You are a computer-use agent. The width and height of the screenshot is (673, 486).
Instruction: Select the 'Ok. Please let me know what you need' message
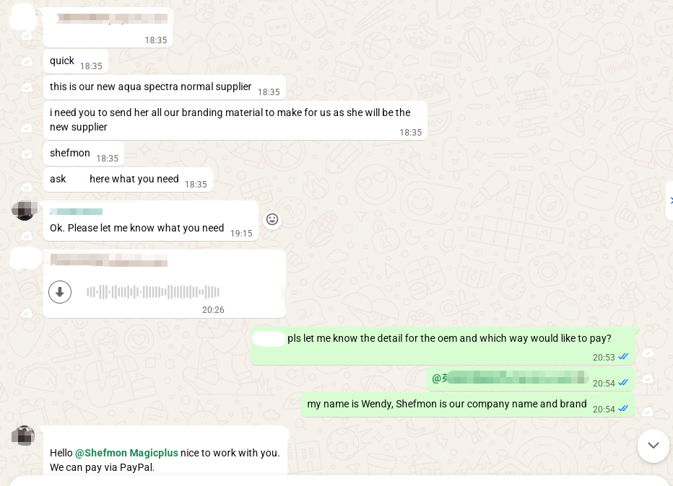coord(27,236)
